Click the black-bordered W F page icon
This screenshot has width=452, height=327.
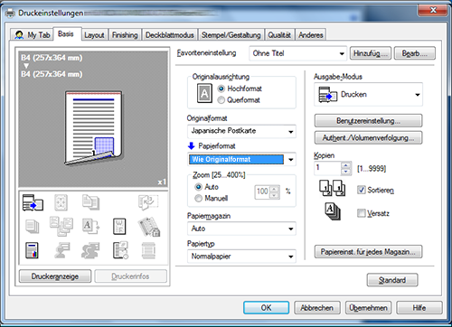(x=119, y=227)
